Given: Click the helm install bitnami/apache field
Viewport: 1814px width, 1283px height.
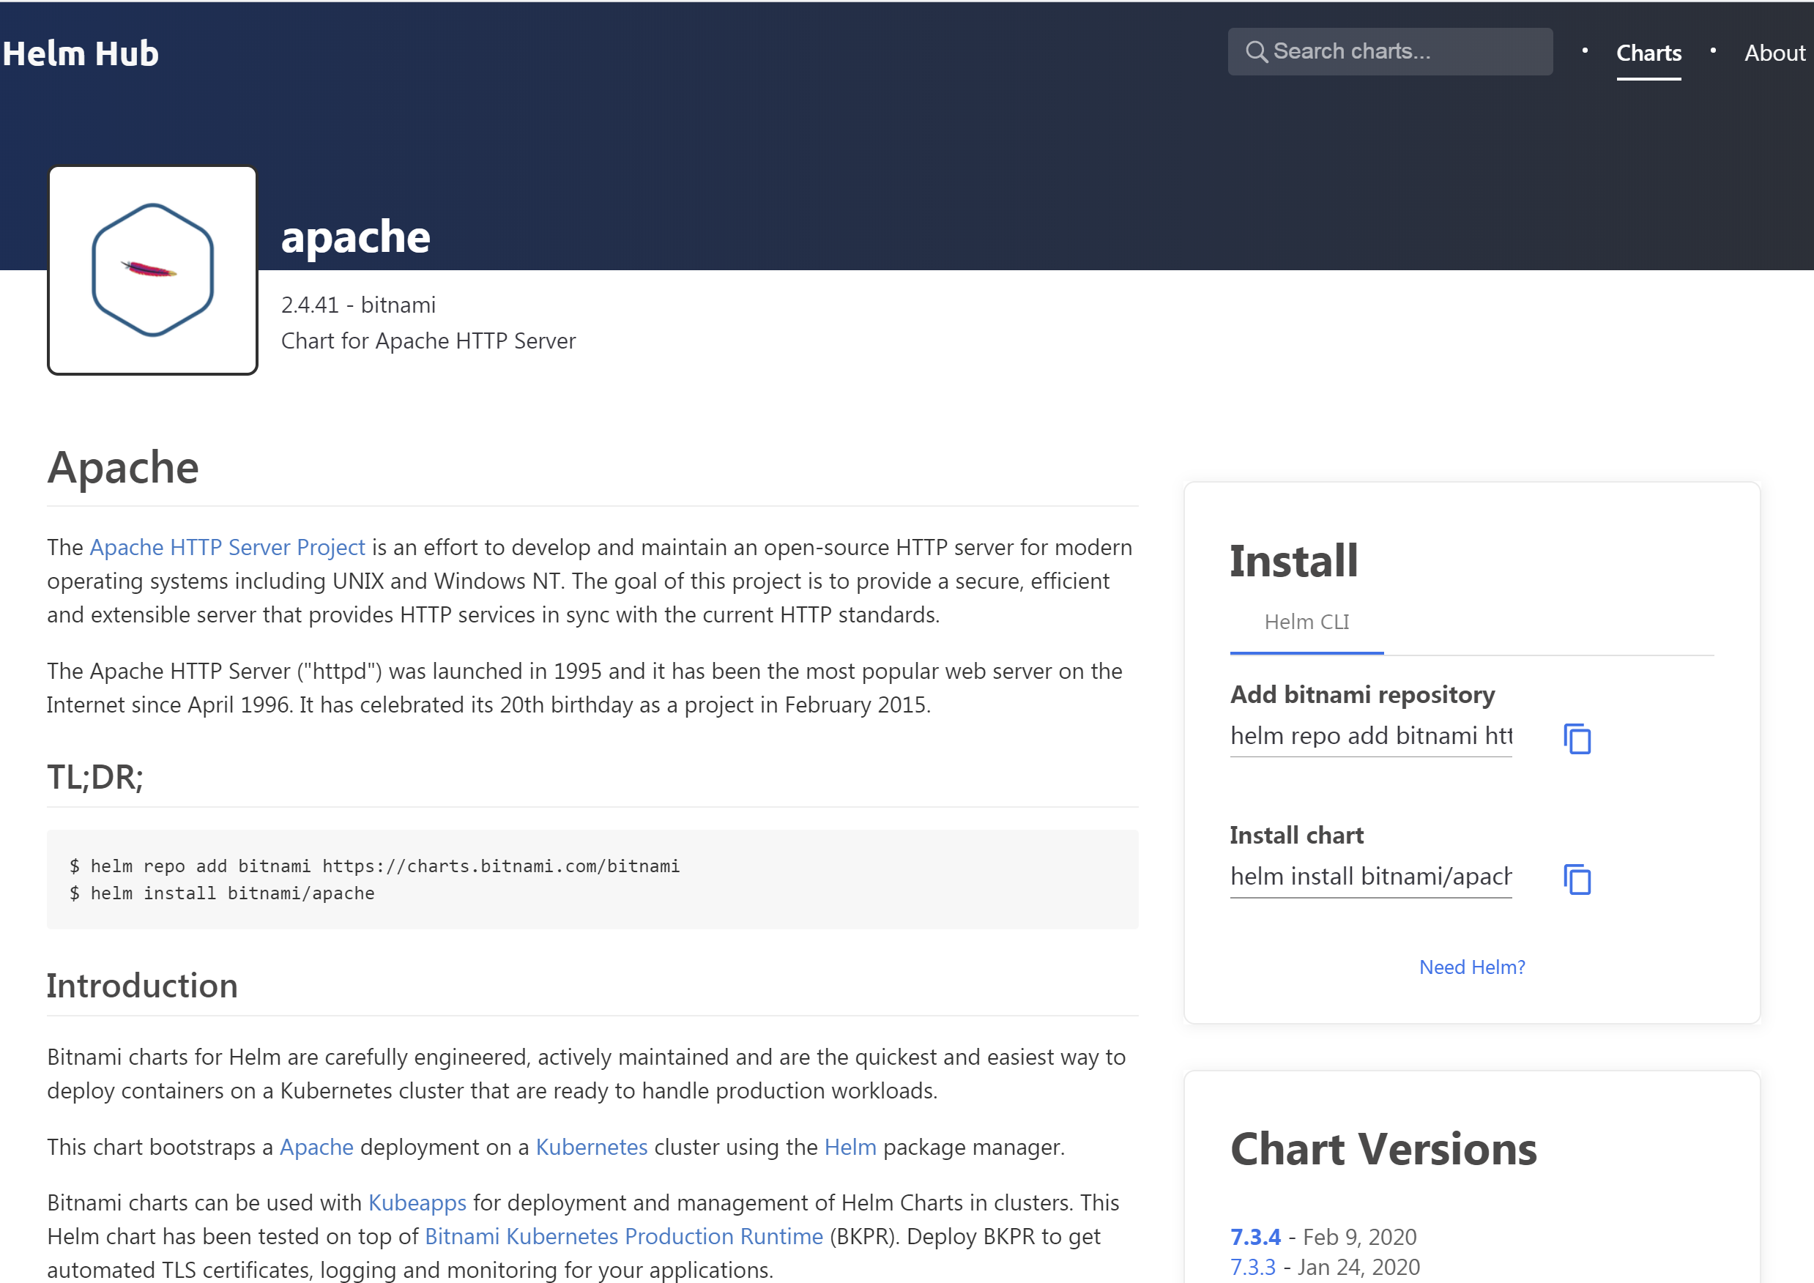Looking at the screenshot, I should (x=1370, y=877).
